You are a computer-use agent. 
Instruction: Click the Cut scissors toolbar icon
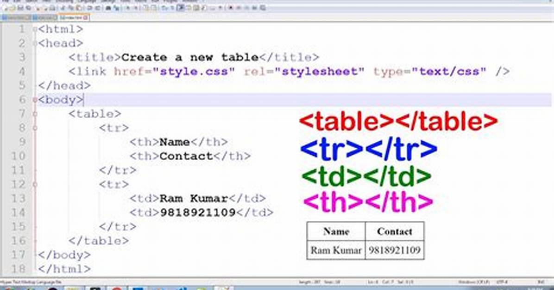pos(62,8)
